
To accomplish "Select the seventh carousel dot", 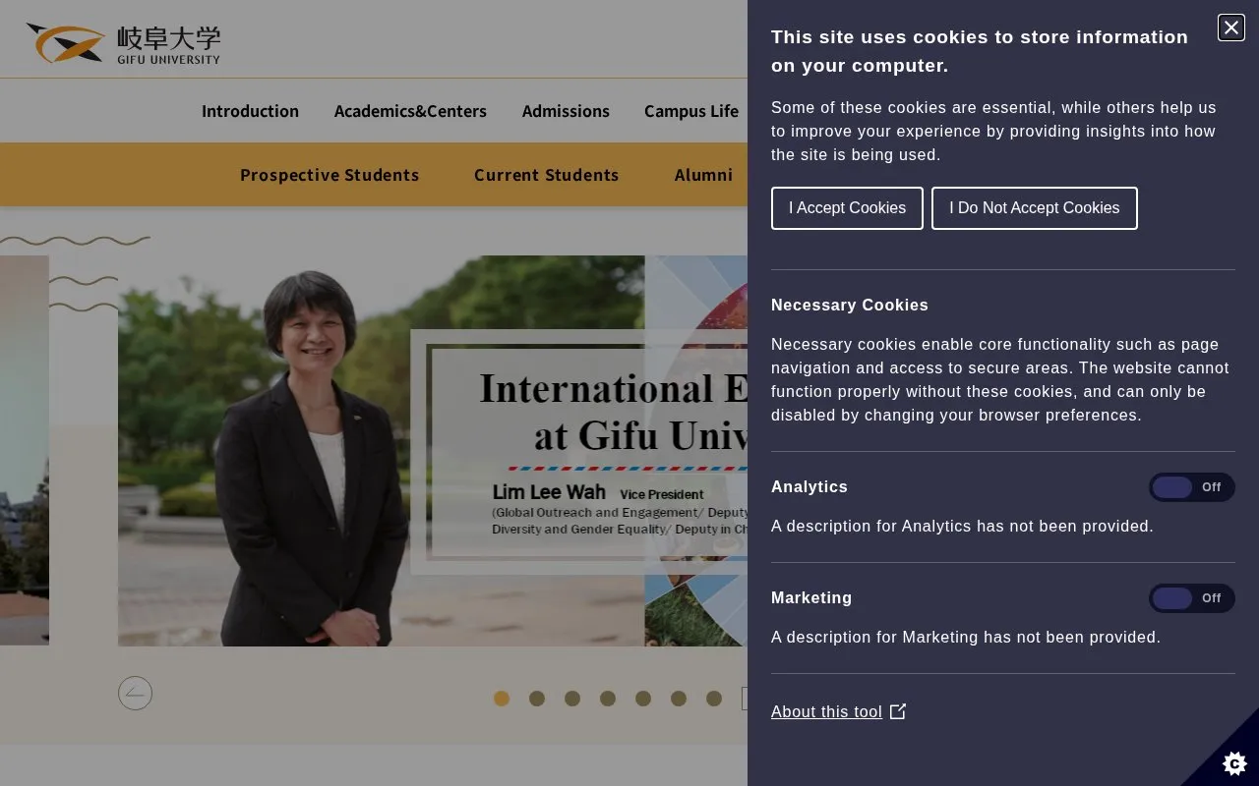I will click(714, 699).
